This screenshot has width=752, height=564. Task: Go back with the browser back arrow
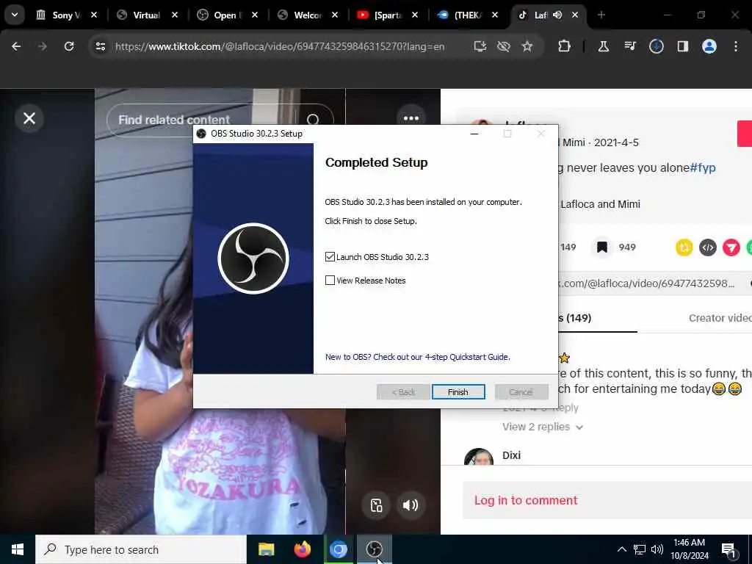(x=16, y=46)
